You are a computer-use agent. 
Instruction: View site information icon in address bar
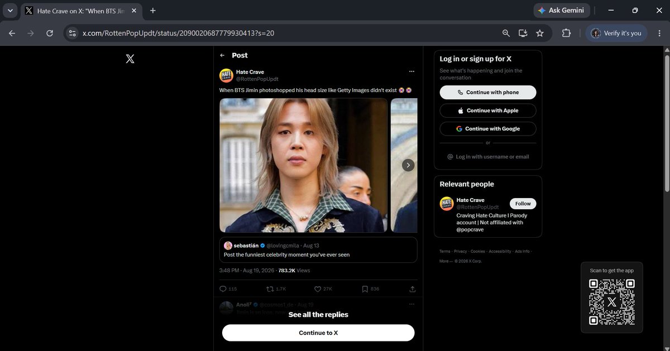pos(71,33)
